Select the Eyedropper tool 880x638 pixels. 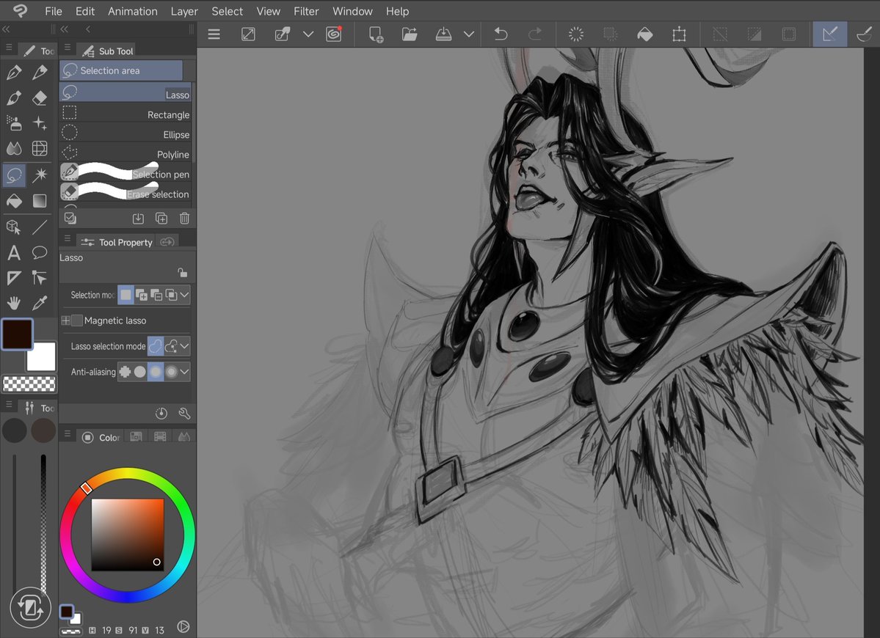click(x=40, y=303)
